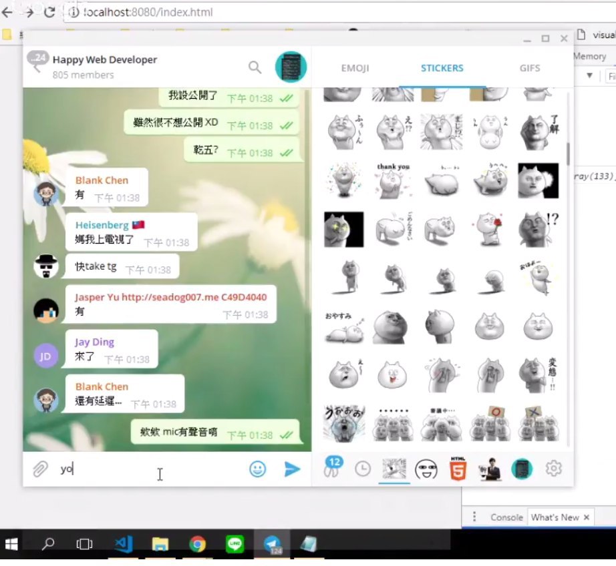Select the man in suit sticker pack
Viewport: 616px width, 566px height.
tap(490, 469)
